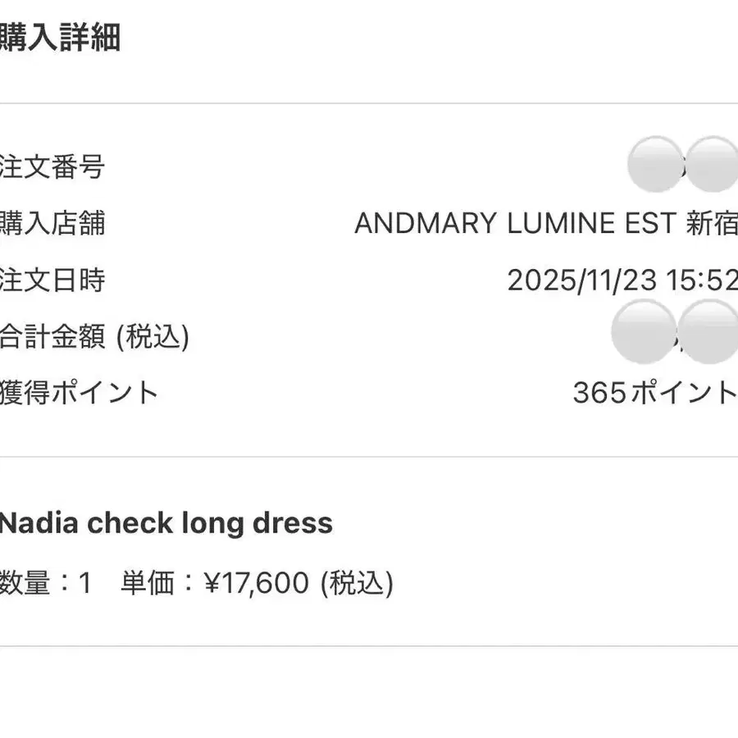Select the 注文番号 label
738x738 pixels.
pos(52,167)
